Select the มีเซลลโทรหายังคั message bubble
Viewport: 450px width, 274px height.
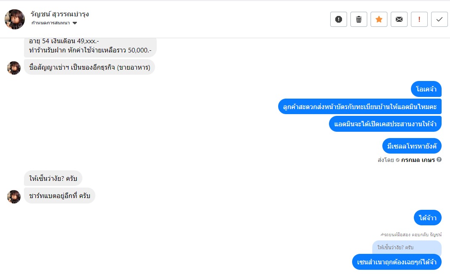(412, 146)
